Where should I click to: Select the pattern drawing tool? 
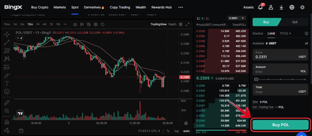[x=7, y=59]
